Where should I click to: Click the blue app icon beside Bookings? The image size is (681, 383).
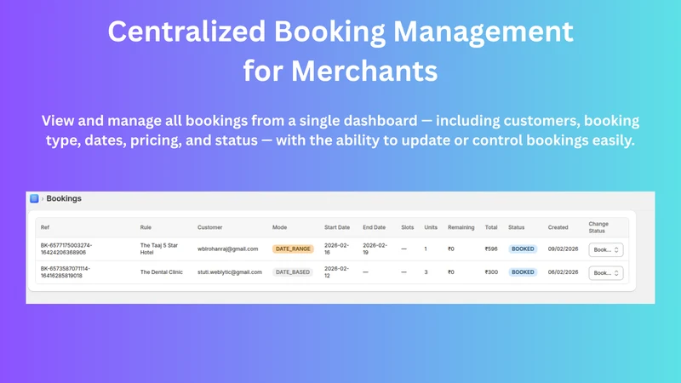point(34,198)
